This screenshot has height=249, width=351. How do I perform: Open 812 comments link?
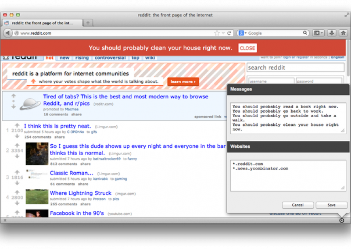pyautogui.click(x=64, y=164)
